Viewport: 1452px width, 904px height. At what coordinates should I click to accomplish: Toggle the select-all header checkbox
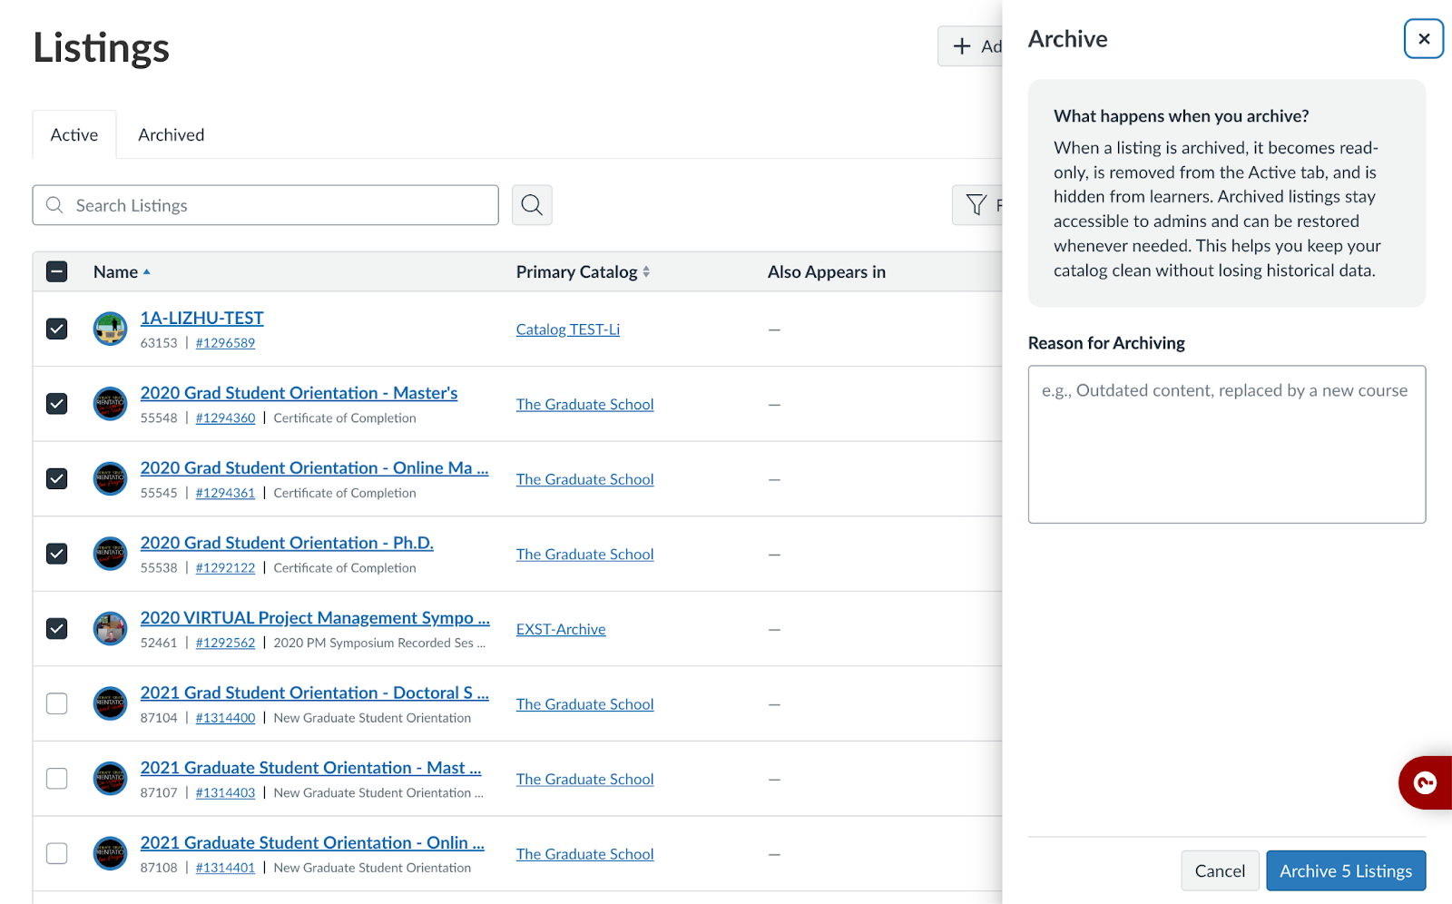point(56,271)
